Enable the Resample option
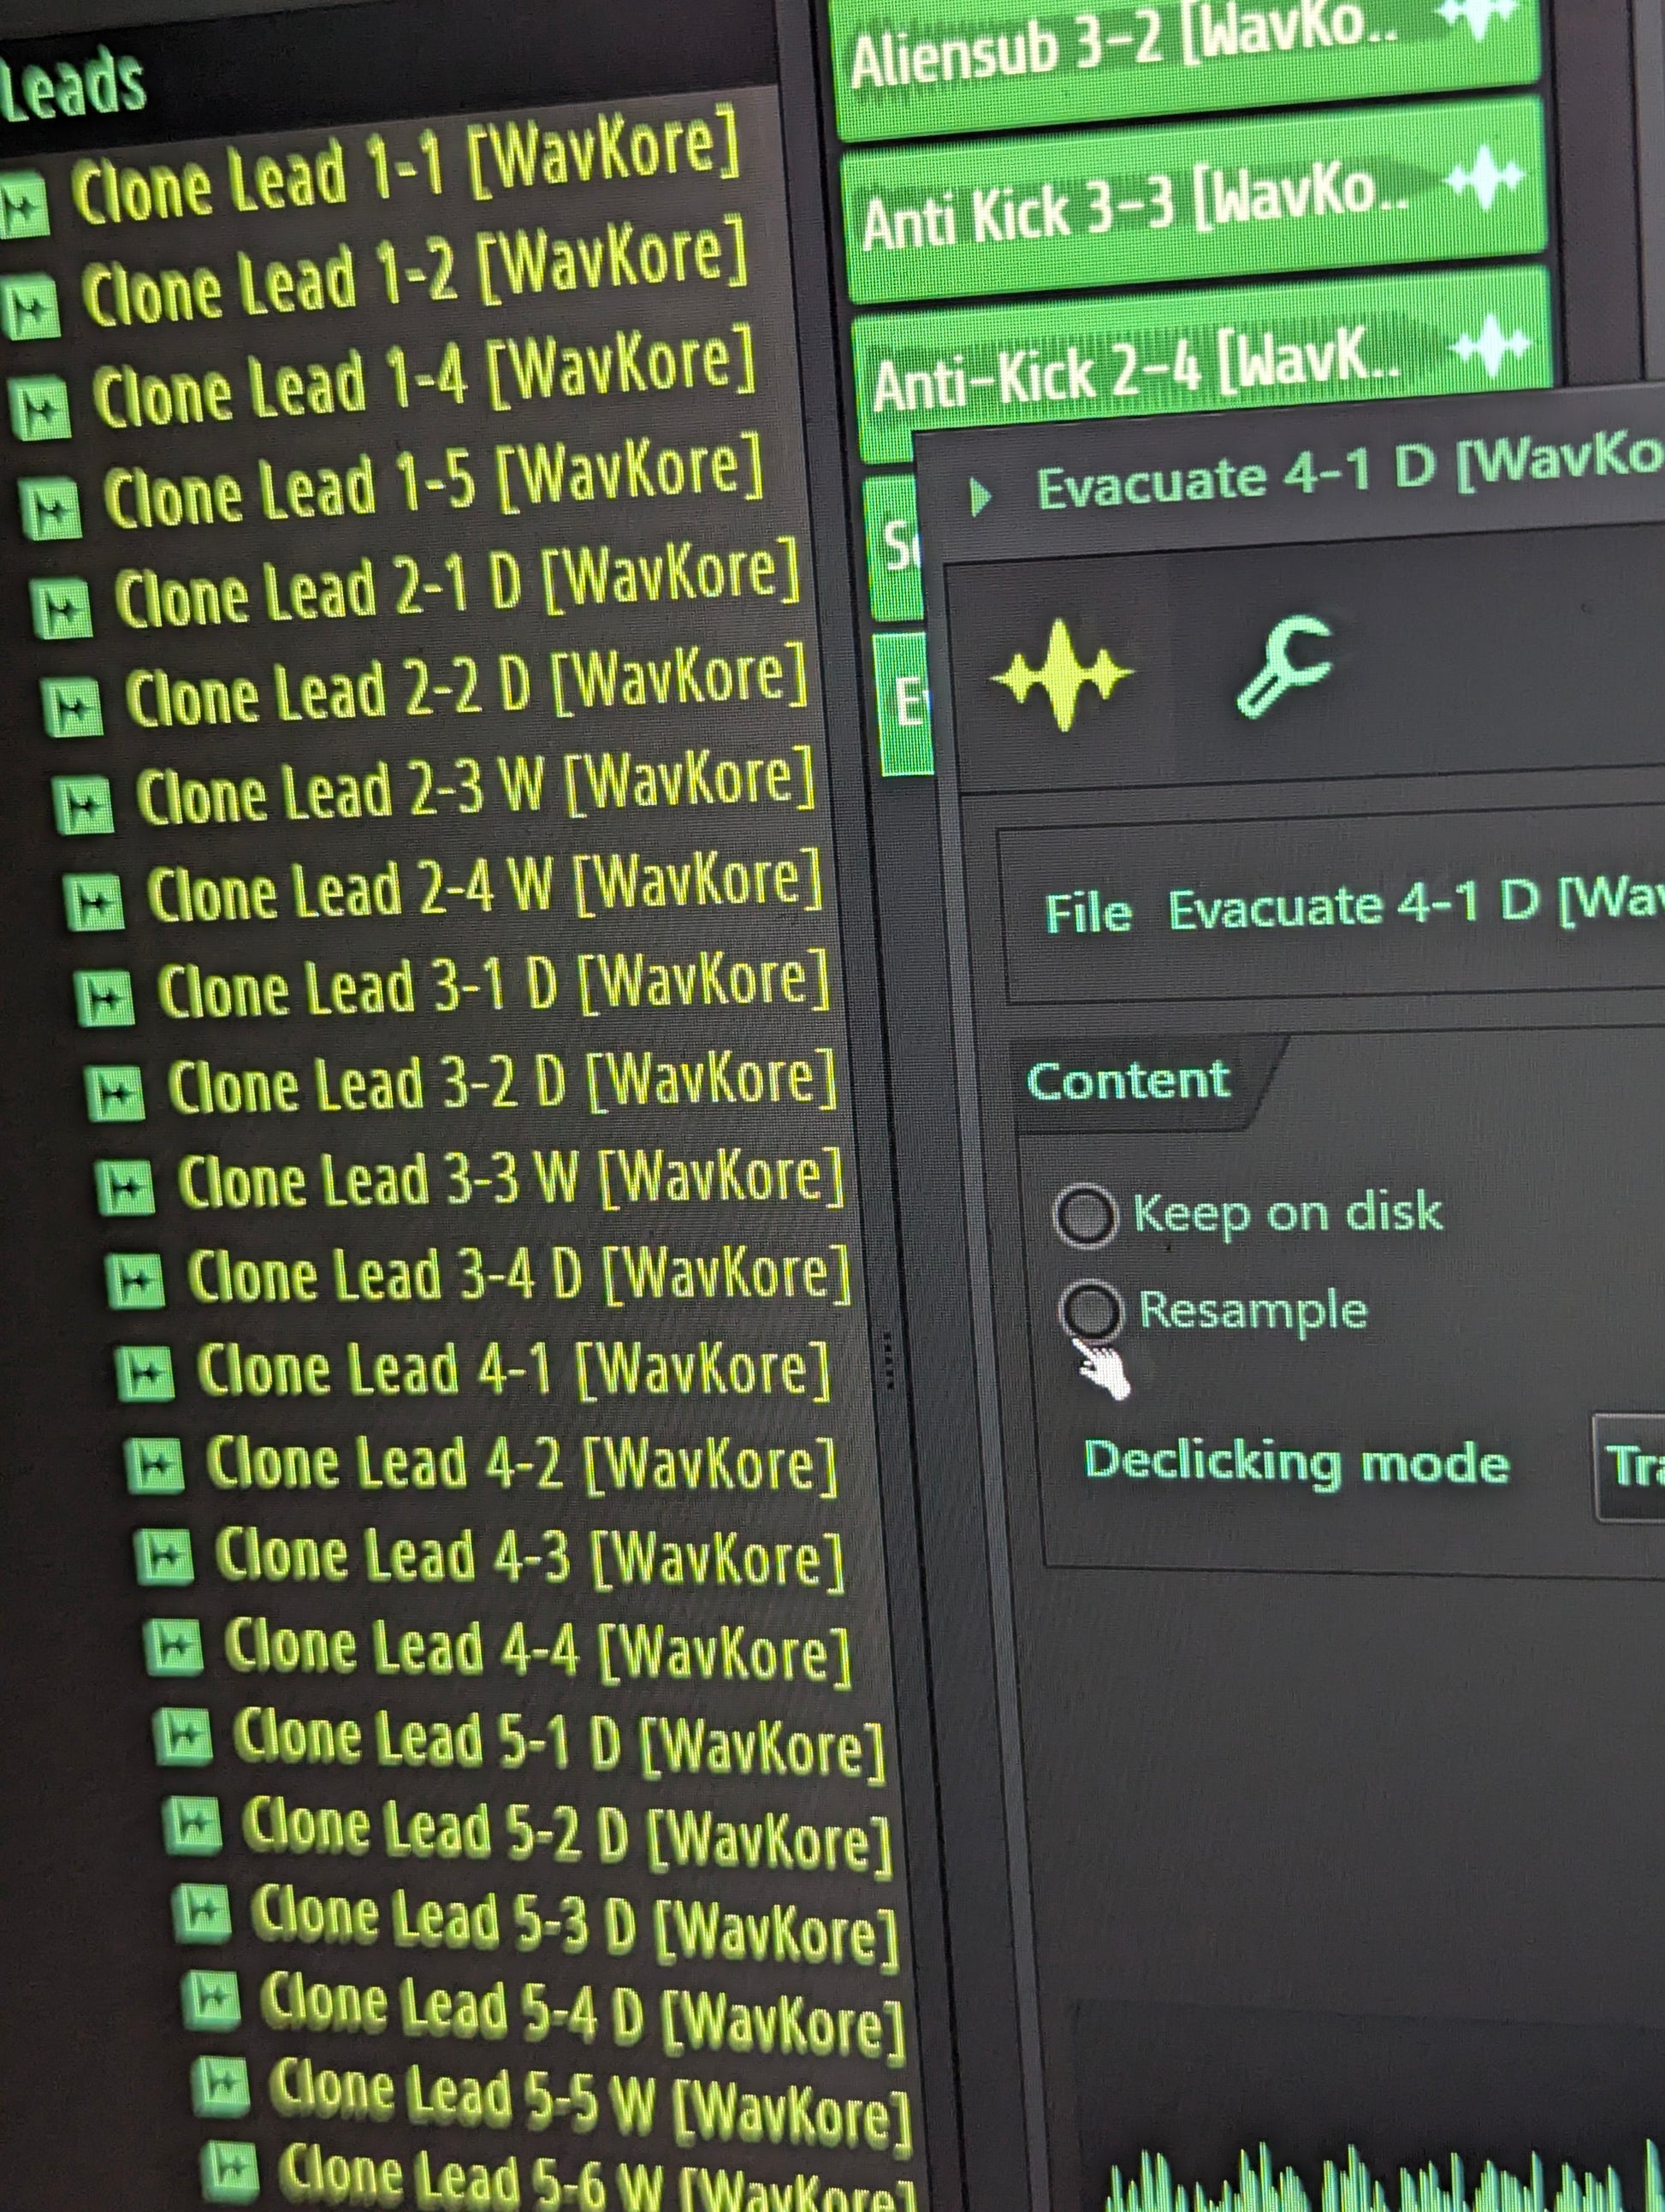1665x2212 pixels. click(x=1090, y=1310)
